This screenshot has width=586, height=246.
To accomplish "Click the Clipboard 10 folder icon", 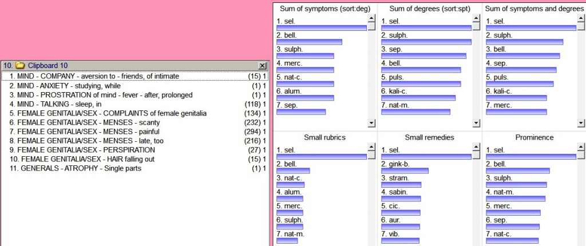I will click(20, 66).
